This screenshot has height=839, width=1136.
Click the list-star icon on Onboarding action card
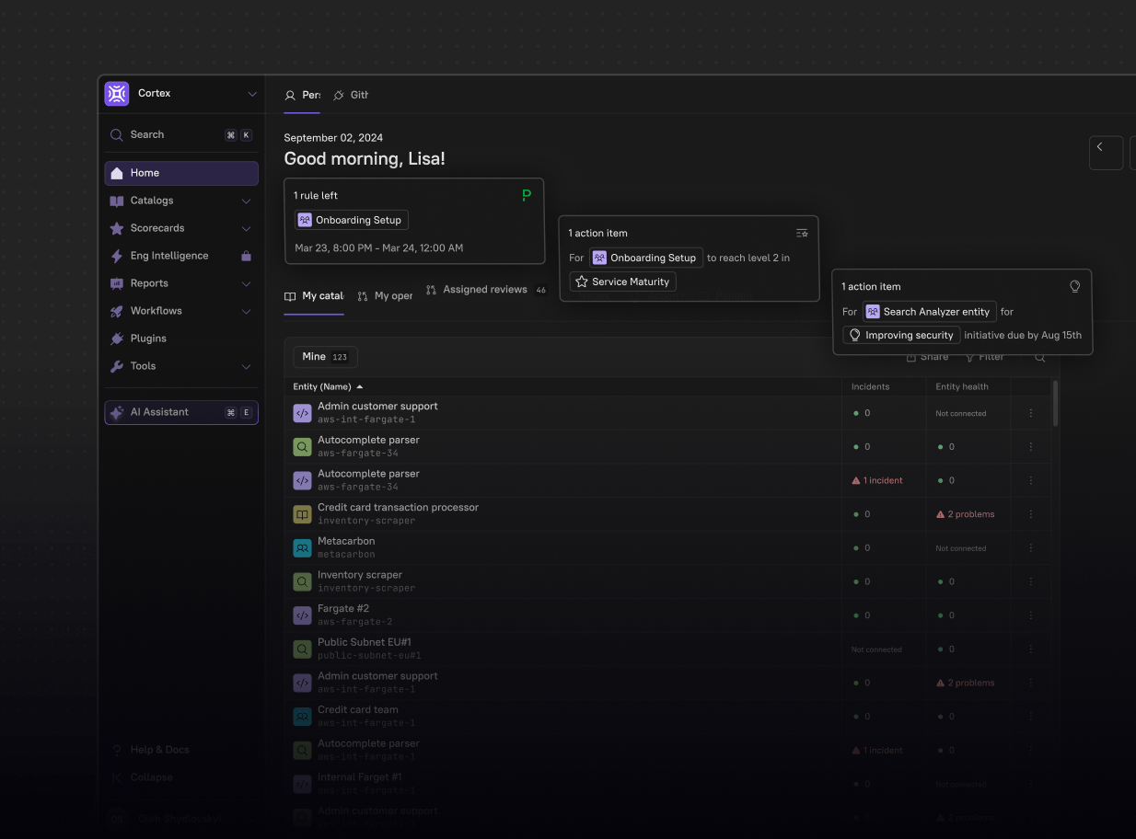802,234
